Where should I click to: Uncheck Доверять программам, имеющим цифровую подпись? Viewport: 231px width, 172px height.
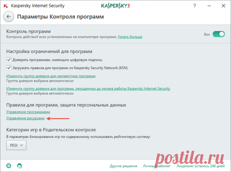(9, 60)
